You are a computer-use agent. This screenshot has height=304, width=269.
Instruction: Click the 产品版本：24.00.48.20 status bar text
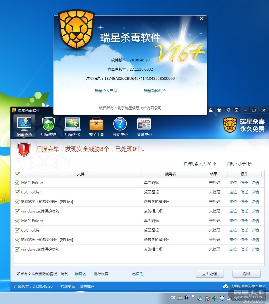pos(33,286)
